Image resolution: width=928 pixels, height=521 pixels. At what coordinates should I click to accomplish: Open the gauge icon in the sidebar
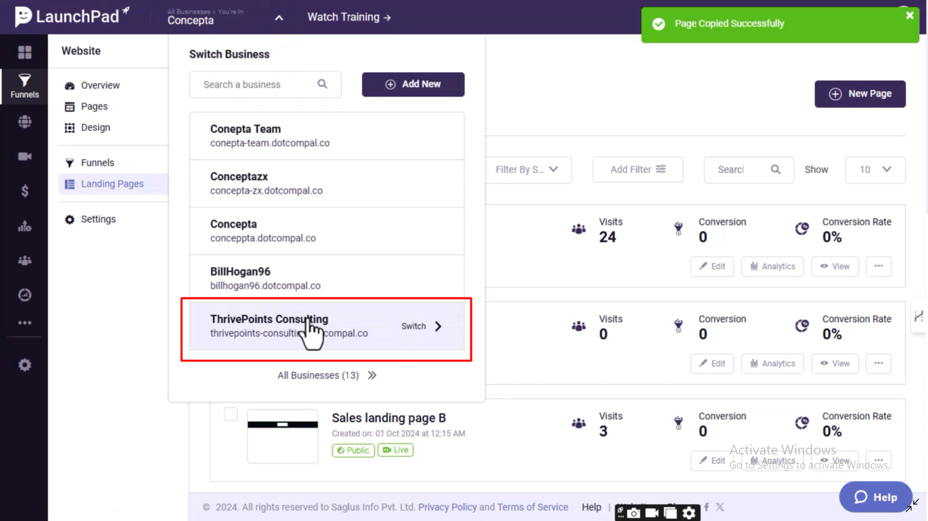pos(24,295)
